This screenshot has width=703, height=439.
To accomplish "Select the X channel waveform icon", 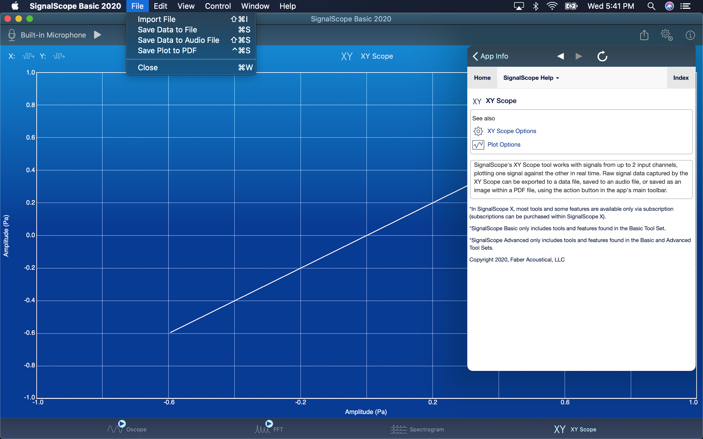I will (x=28, y=56).
